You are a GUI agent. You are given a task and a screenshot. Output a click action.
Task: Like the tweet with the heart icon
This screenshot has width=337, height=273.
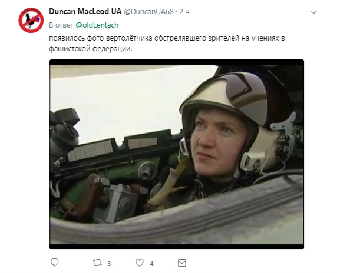pyautogui.click(x=140, y=262)
